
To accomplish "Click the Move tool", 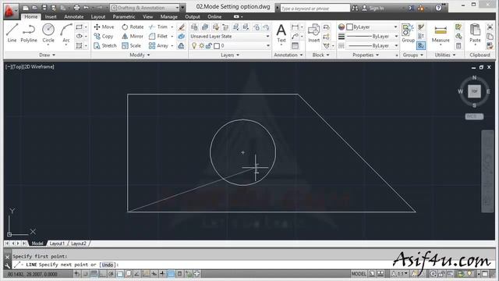I will (104, 27).
